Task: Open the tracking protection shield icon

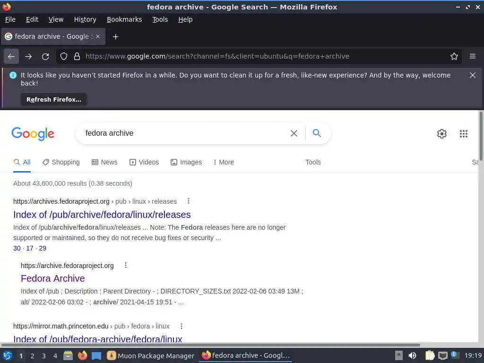Action: click(64, 56)
